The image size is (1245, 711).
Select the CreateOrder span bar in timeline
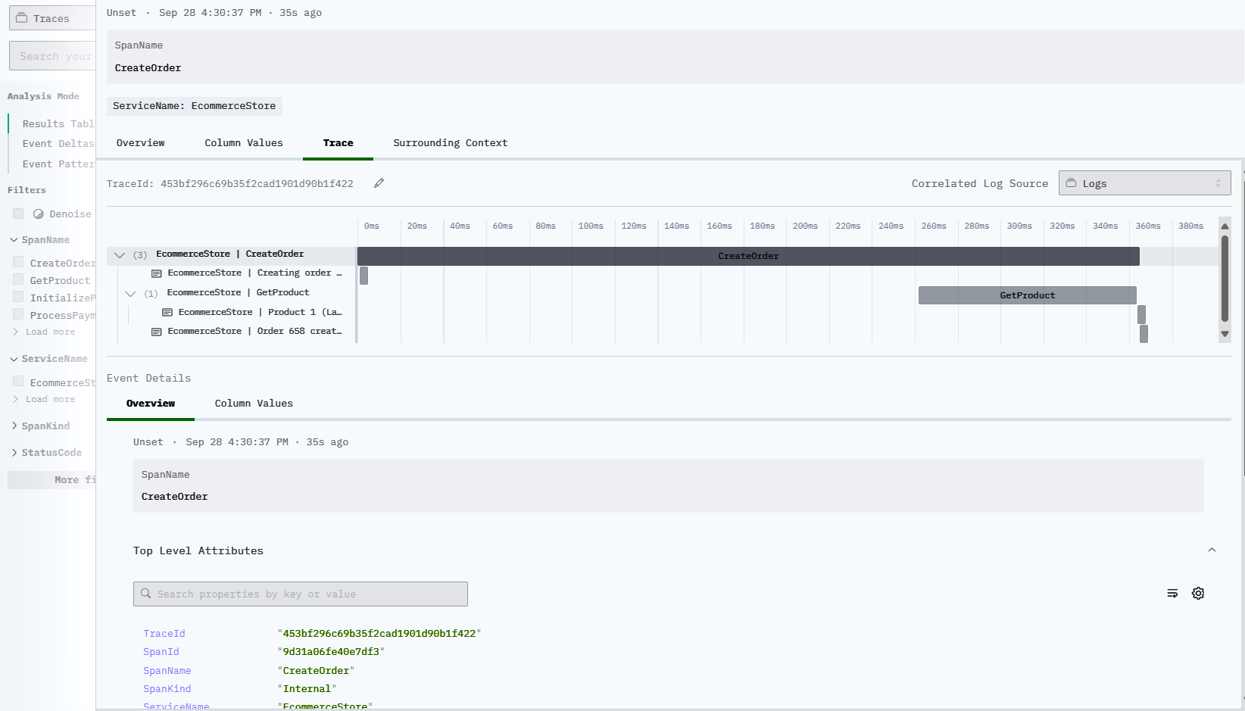748,256
